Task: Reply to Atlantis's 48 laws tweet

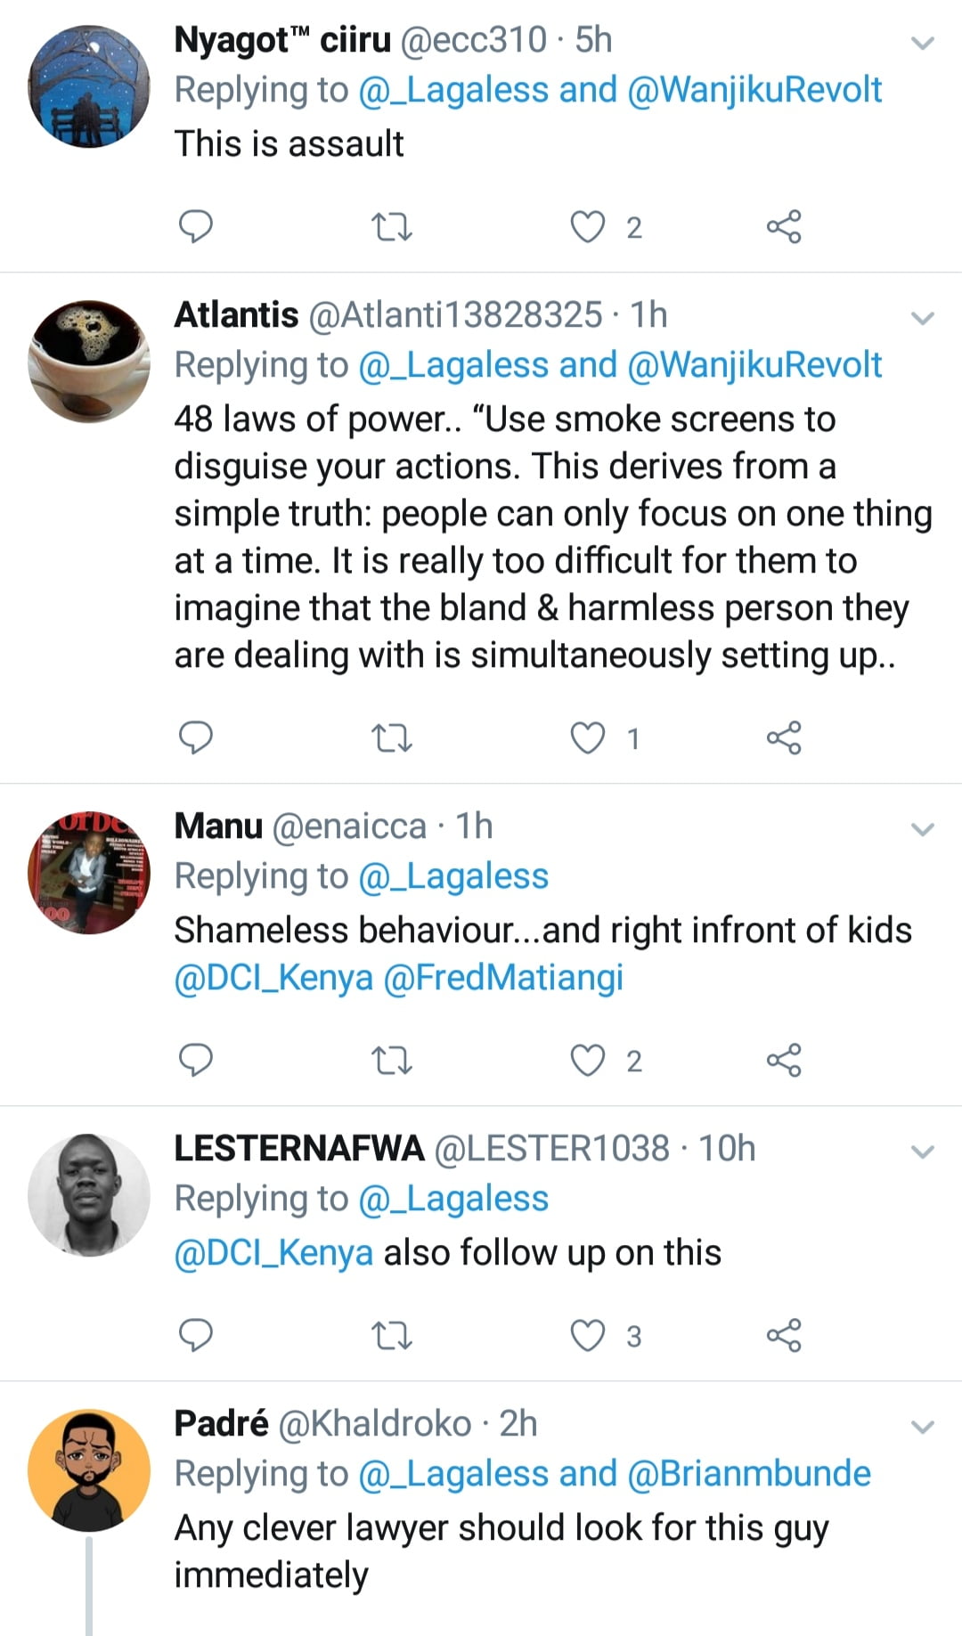Action: (196, 738)
